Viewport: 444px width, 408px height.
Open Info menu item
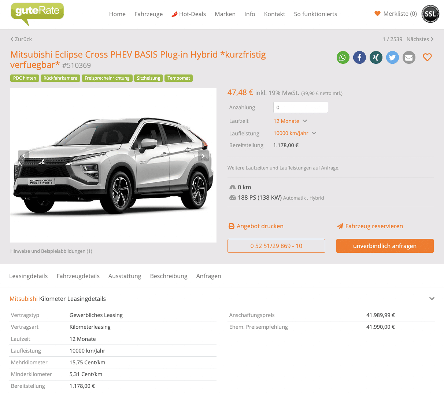click(x=249, y=14)
